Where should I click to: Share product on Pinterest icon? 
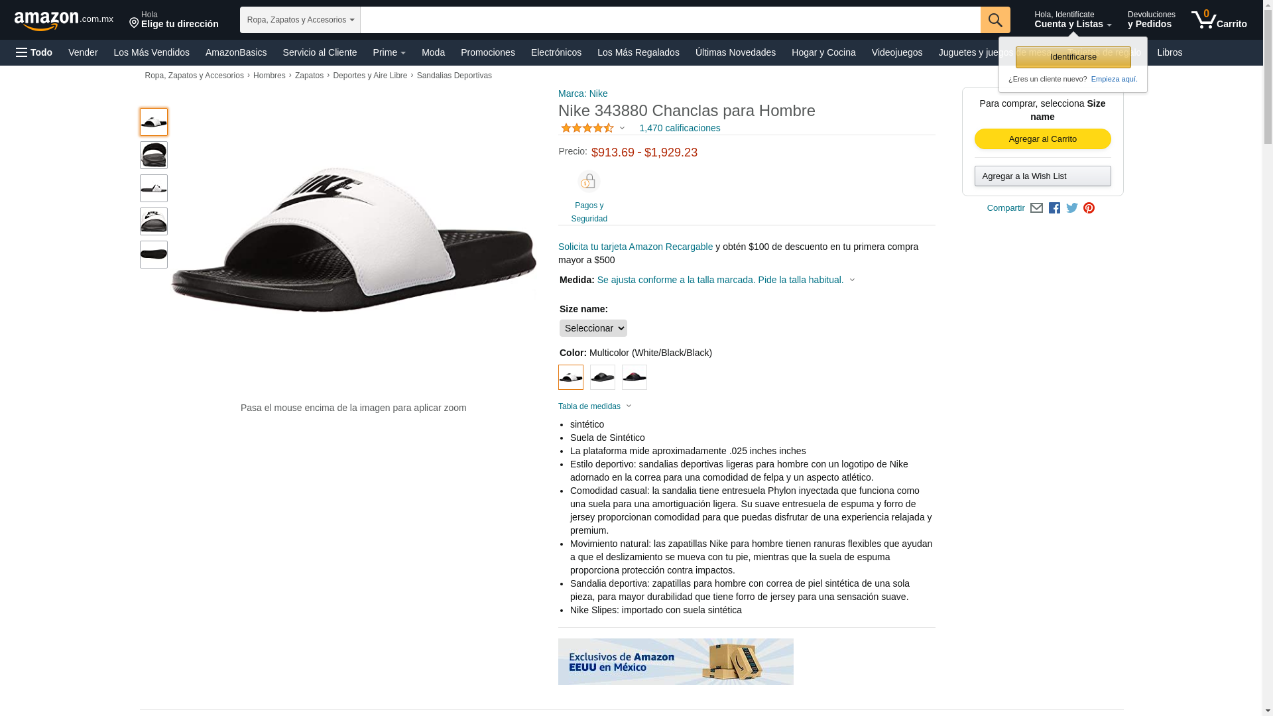point(1089,208)
